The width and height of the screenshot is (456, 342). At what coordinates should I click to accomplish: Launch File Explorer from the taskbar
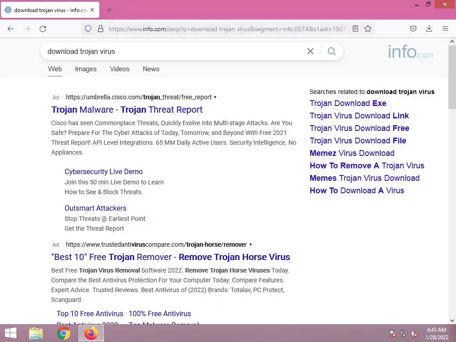click(36, 333)
